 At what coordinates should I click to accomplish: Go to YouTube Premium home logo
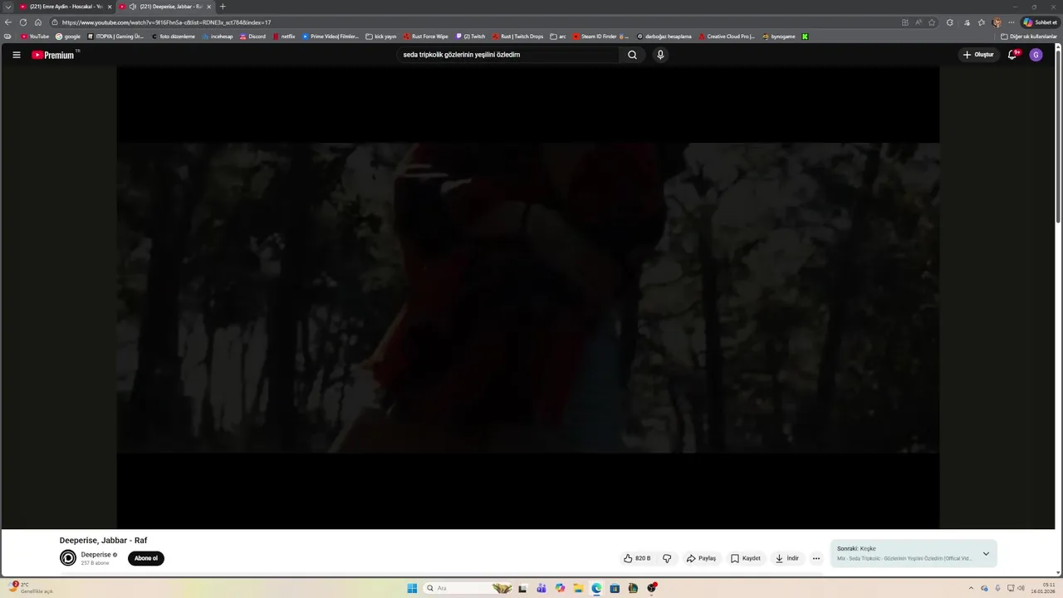pos(55,55)
